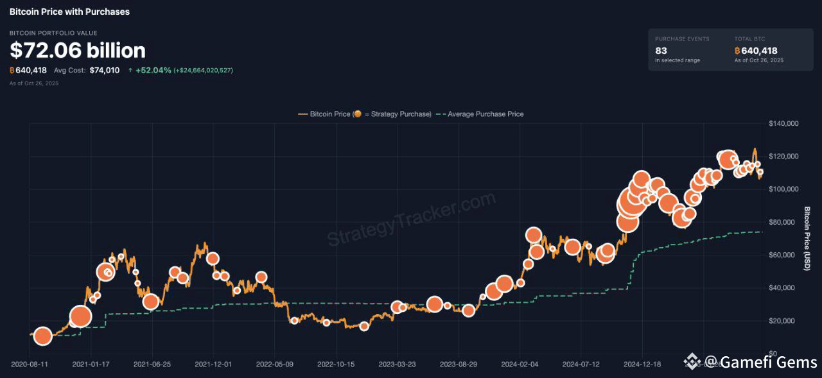This screenshot has height=378, width=822.
Task: Click the chart title 'Bitcoin Price with Purchases'
Action: click(x=69, y=12)
